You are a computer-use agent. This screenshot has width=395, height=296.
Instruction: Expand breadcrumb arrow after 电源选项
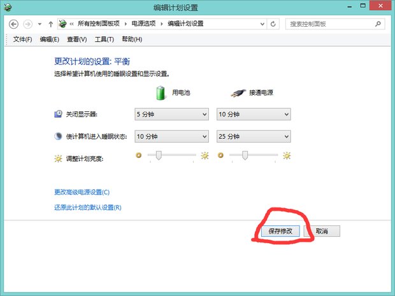(162, 24)
